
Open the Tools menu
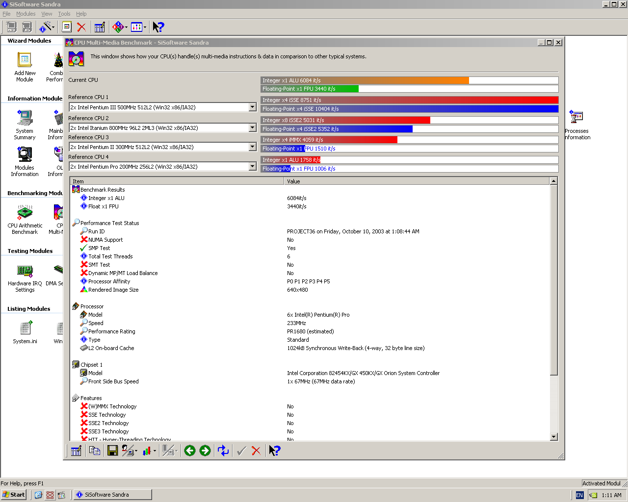64,14
